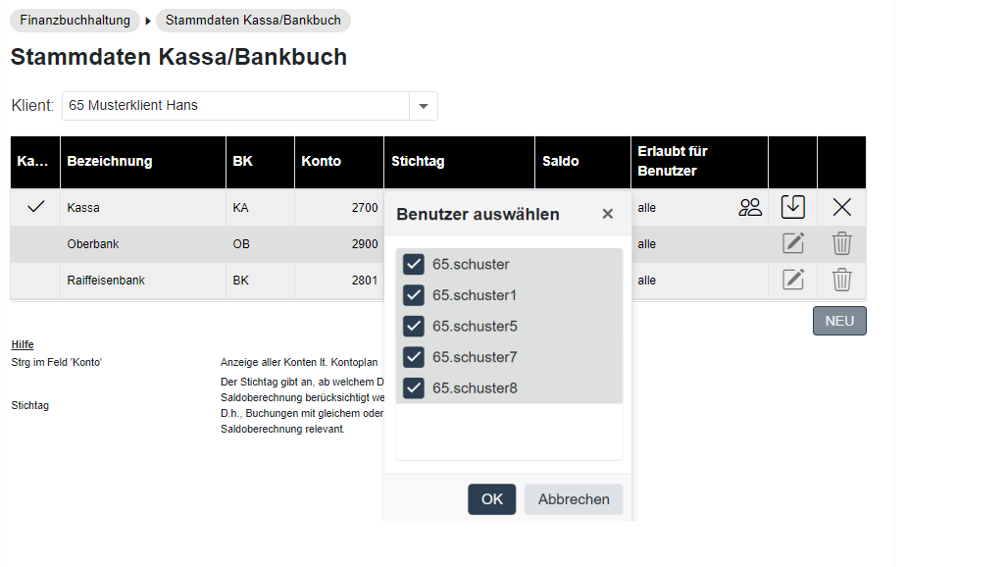Close the Benutzer auswählen dialog
The height and width of the screenshot is (567, 1007).
pyautogui.click(x=608, y=214)
